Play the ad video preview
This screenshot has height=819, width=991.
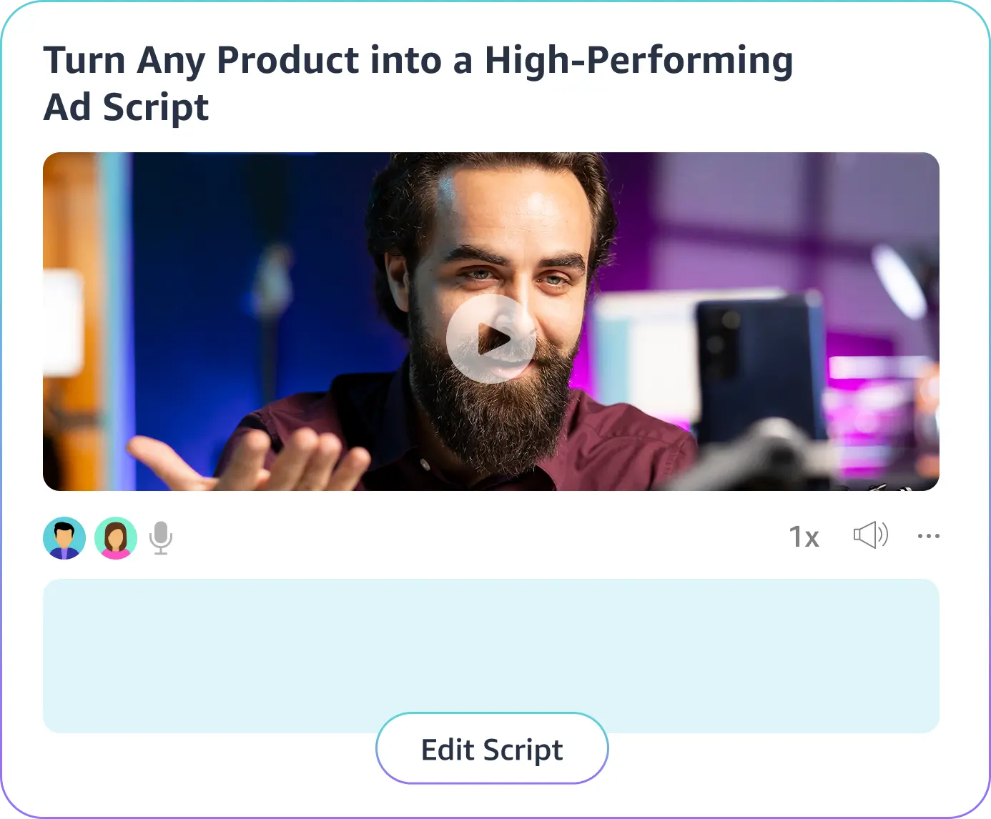point(490,339)
